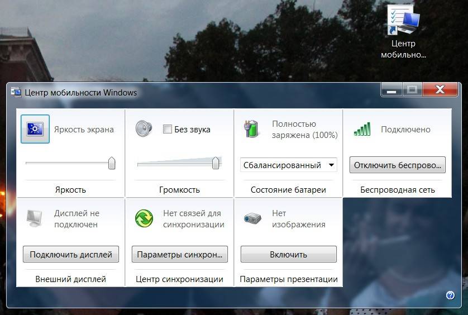Click the Параметры синхронизации button
The height and width of the screenshot is (315, 468).
click(180, 254)
